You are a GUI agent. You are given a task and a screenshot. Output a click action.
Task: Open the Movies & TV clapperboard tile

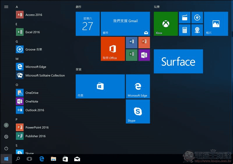tap(185, 17)
